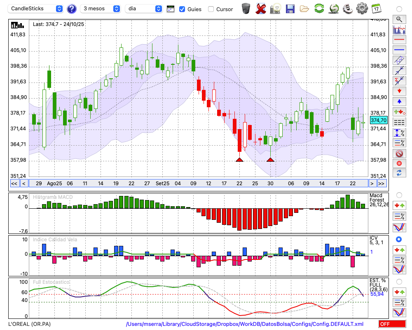The image size is (412, 330).
Task: Click ICV panel red-green arrows button
Action: [x=399, y=250]
